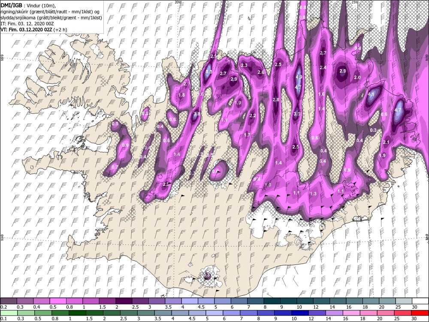Select bottom-row deep blue swatch between 10 and 12

[x=300, y=313]
